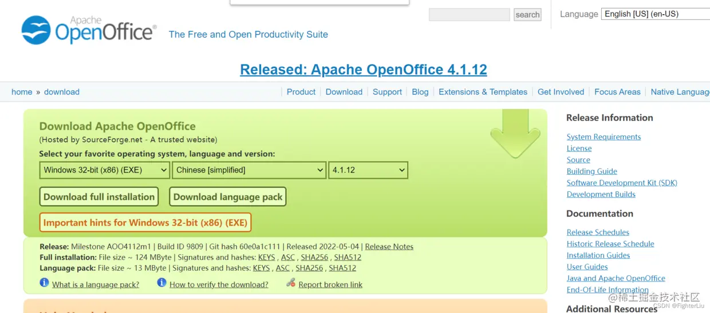Open User Guides link
The width and height of the screenshot is (710, 313).
(587, 267)
